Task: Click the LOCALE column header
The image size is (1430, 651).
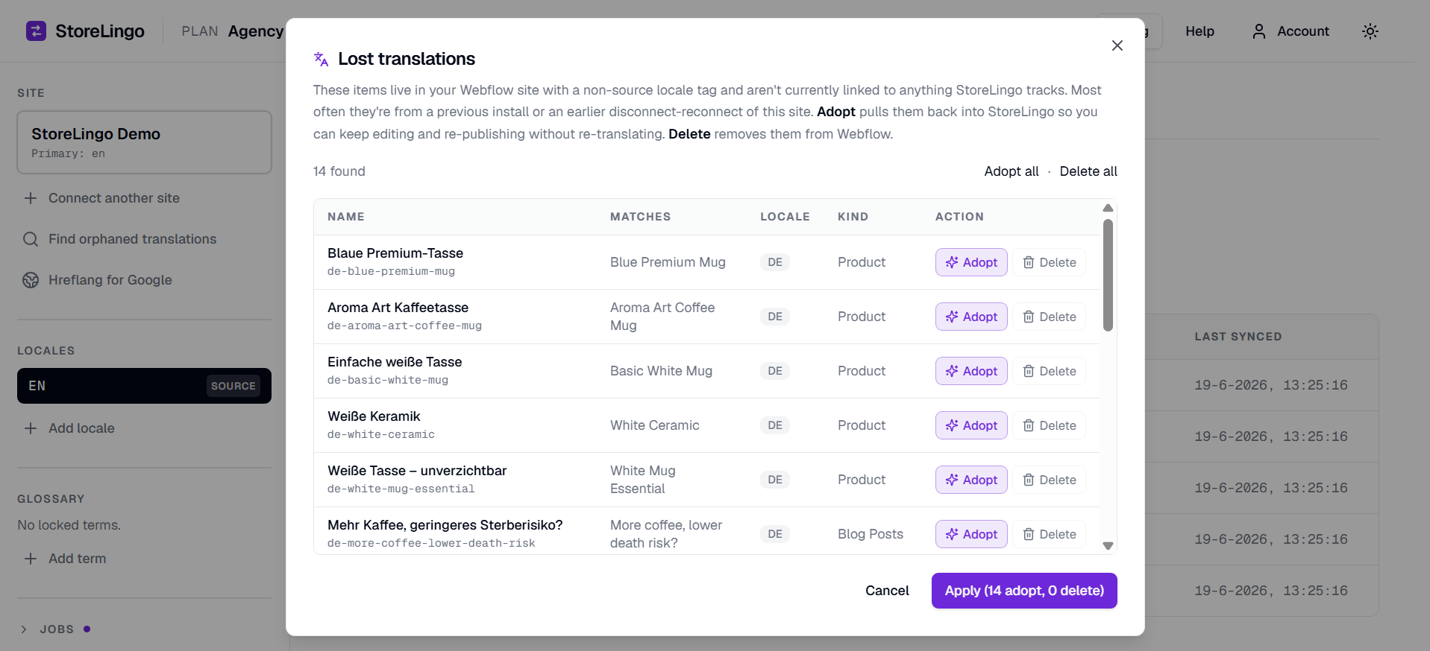Action: pyautogui.click(x=785, y=217)
